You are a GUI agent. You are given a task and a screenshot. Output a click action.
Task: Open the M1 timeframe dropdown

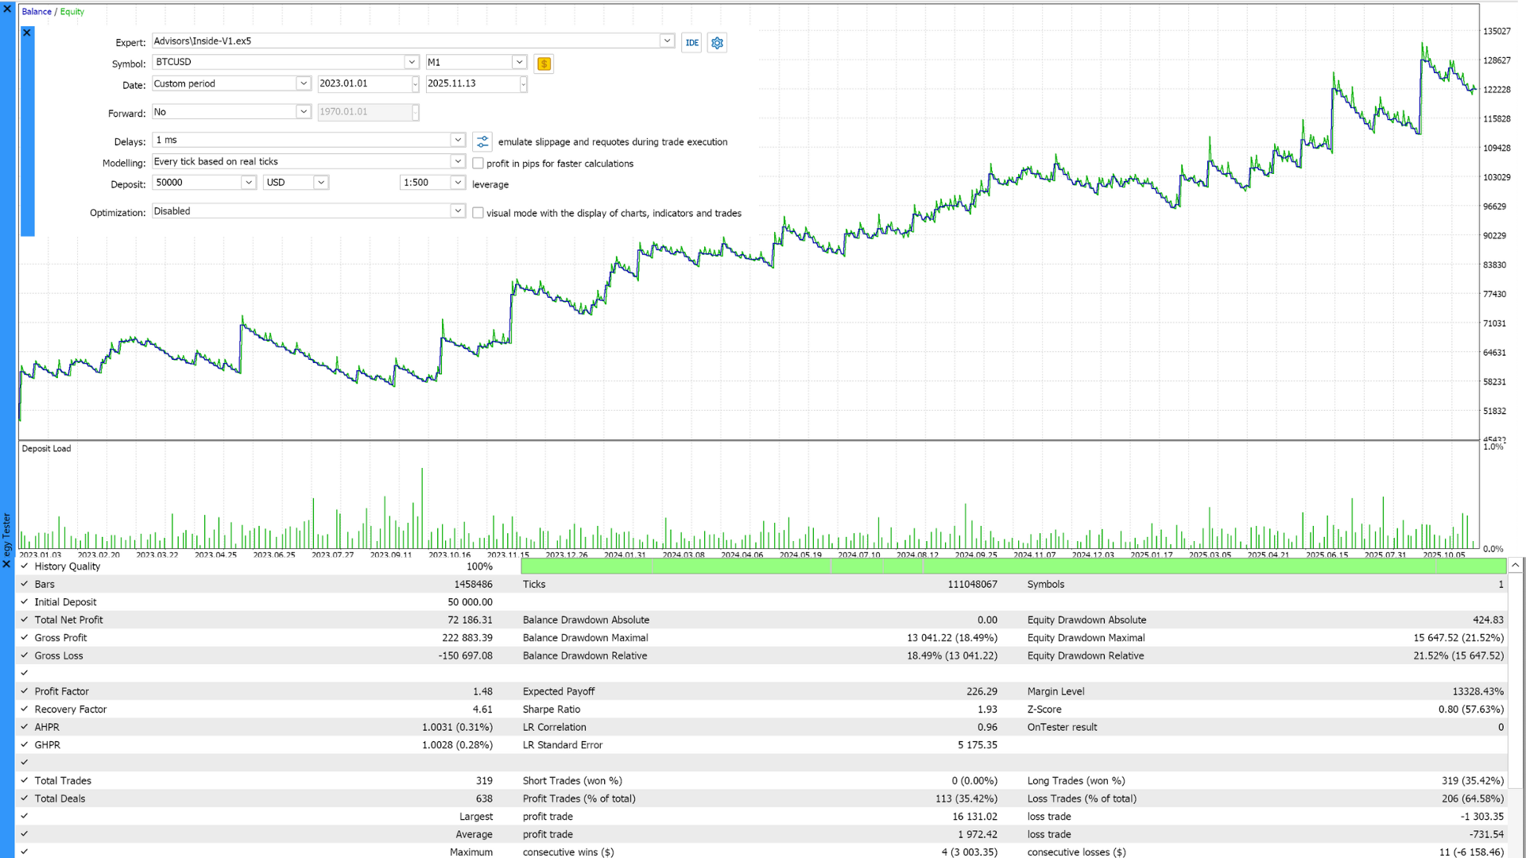point(519,62)
